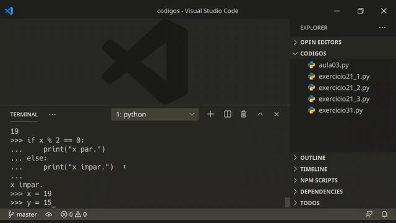Image resolution: width=396 pixels, height=223 pixels.
Task: Open Explorer more actions ellipsis
Action: pos(382,27)
